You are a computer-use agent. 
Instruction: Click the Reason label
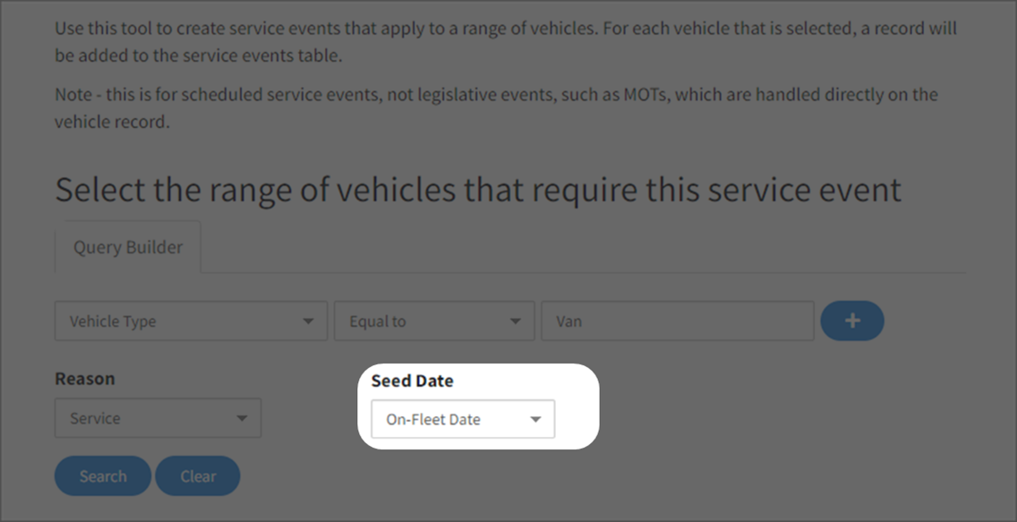pyautogui.click(x=85, y=379)
